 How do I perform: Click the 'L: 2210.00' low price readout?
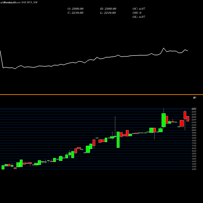[x=108, y=13]
